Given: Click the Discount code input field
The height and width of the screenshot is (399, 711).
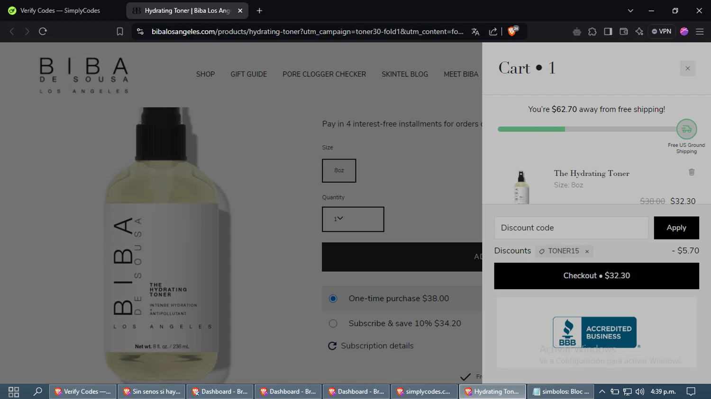Looking at the screenshot, I should point(571,228).
